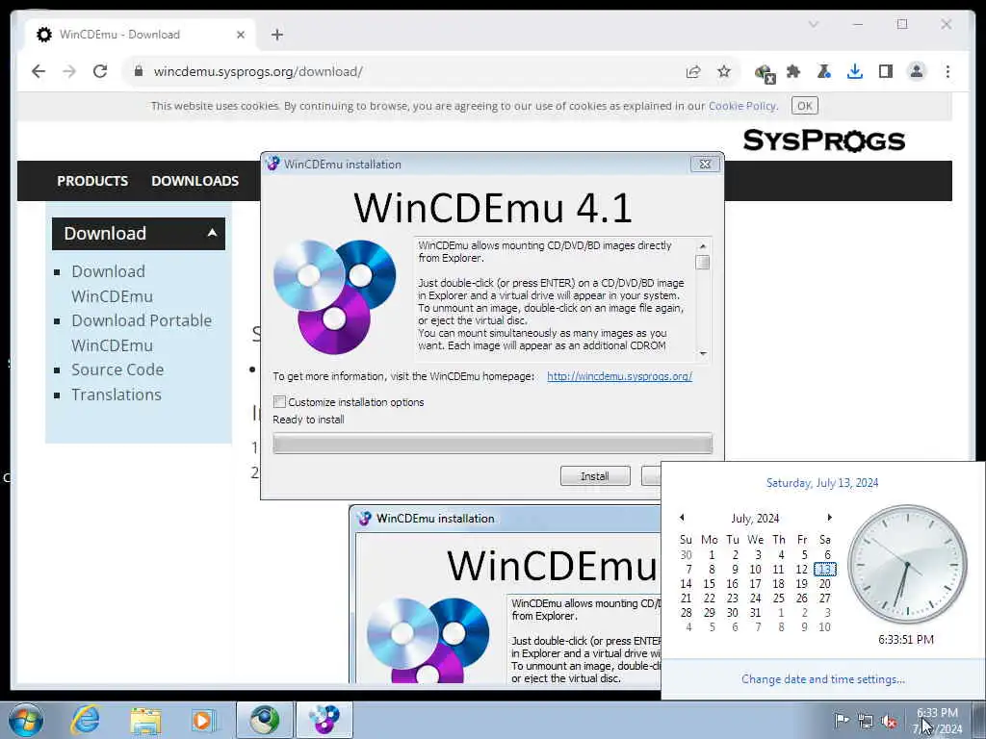Bookmark page with the star icon
This screenshot has width=986, height=739.
(x=724, y=71)
